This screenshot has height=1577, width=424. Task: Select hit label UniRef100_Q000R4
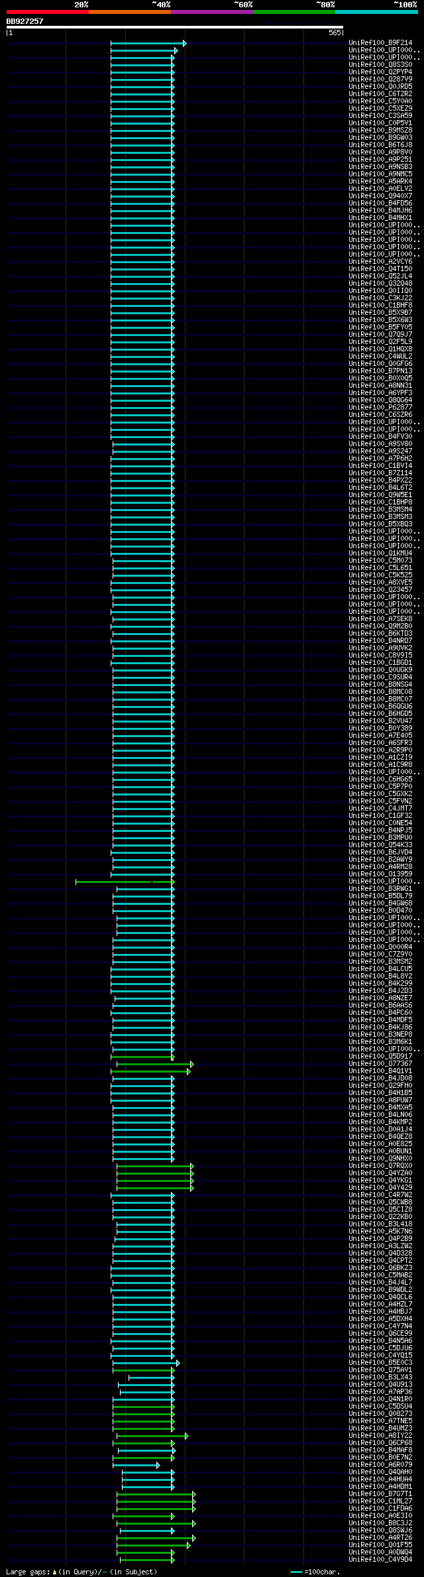click(x=380, y=947)
